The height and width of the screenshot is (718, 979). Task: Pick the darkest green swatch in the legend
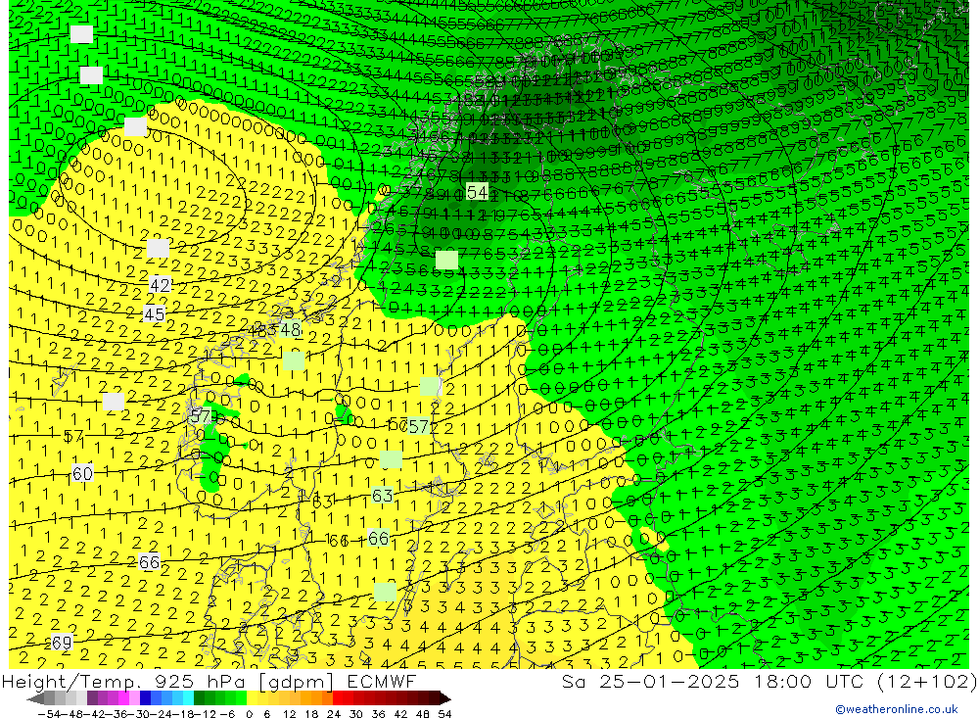(199, 698)
